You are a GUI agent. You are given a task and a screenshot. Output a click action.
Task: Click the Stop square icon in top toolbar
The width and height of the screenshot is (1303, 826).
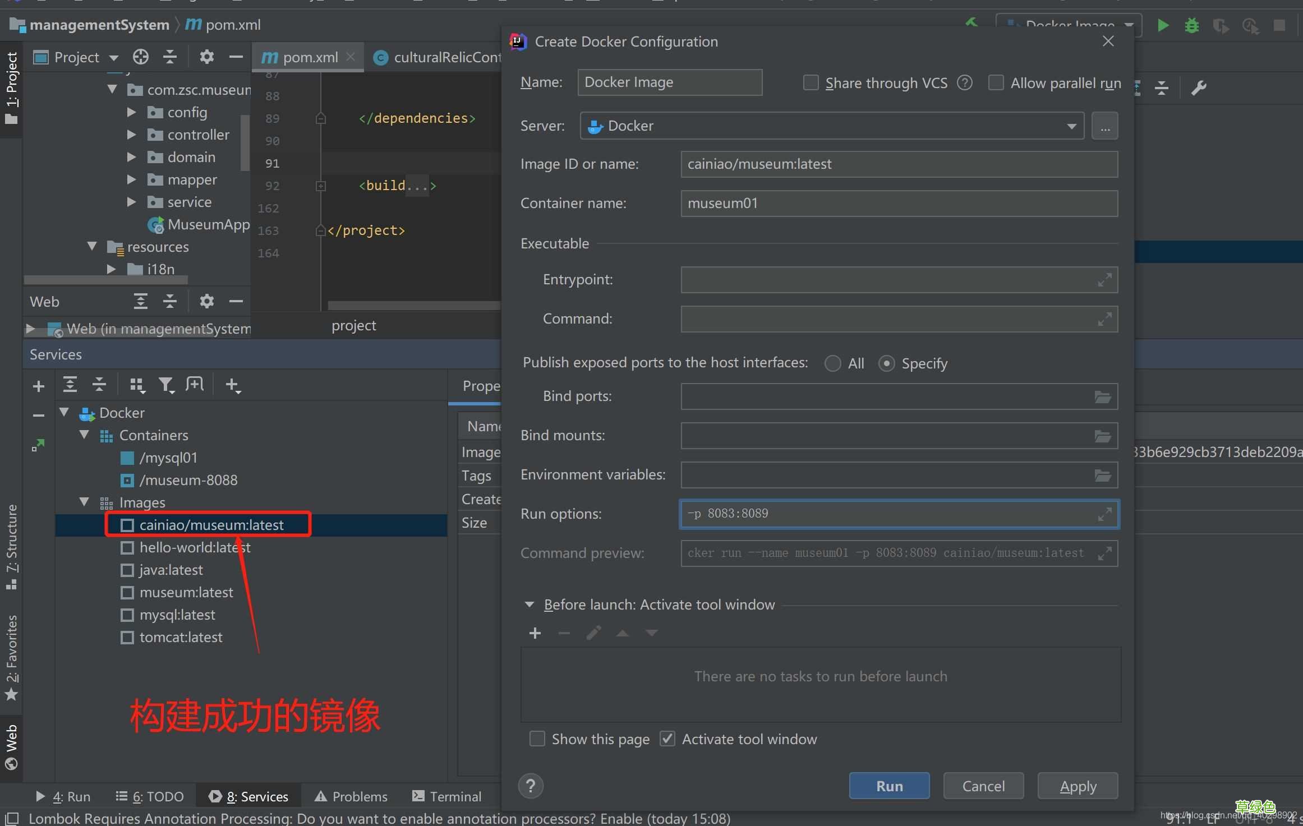pyautogui.click(x=1279, y=25)
